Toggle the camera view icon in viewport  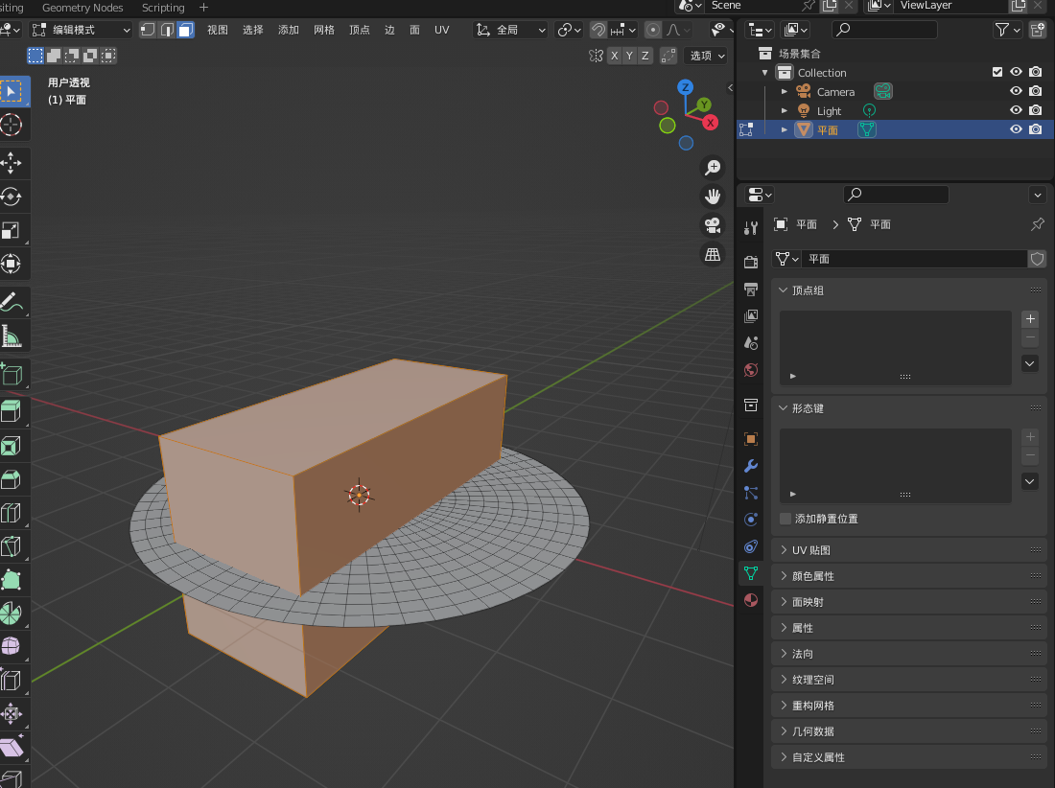click(713, 225)
